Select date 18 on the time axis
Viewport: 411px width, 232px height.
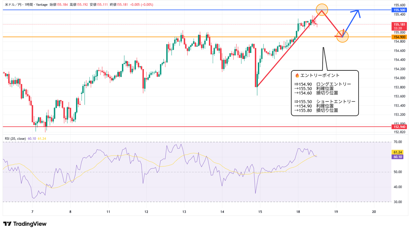click(298, 212)
